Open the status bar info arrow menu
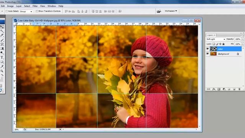This screenshot has width=245, height=138. pyautogui.click(x=60, y=130)
